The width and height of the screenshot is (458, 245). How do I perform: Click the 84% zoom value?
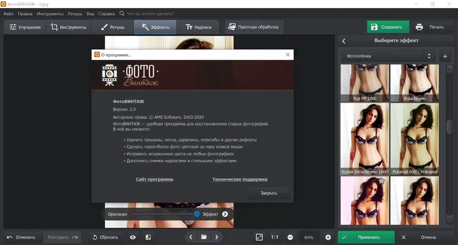(x=309, y=238)
